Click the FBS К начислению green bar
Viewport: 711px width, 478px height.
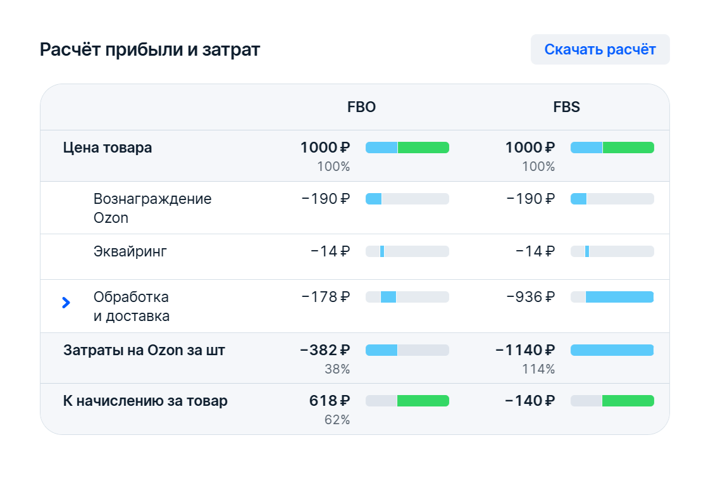(x=628, y=401)
